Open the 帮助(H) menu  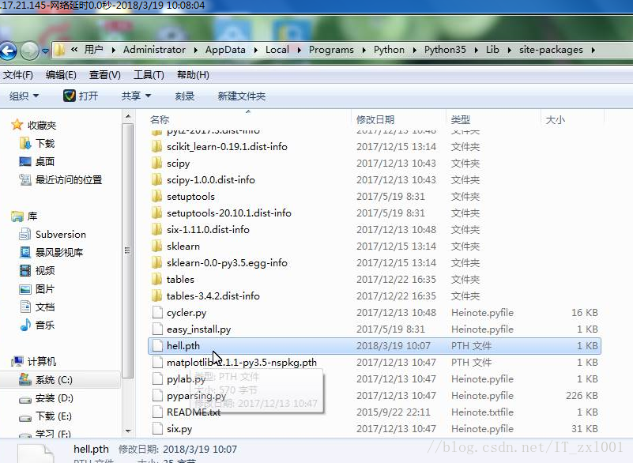point(193,75)
